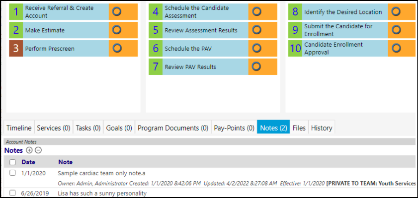Check the 6/26/2019 note checkbox
The width and height of the screenshot is (418, 198).
tap(12, 193)
